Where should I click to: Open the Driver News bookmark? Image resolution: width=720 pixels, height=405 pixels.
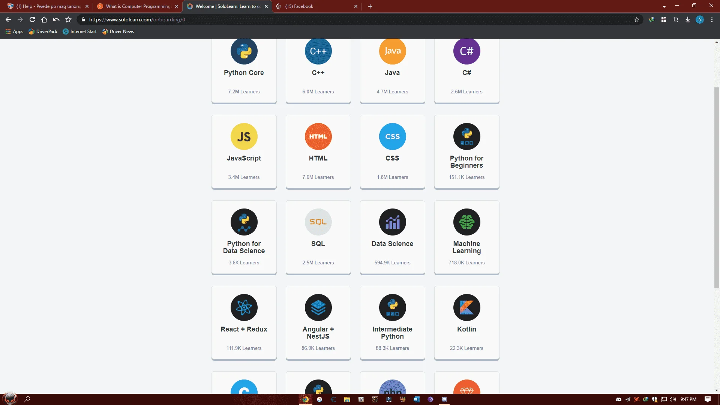tap(118, 31)
